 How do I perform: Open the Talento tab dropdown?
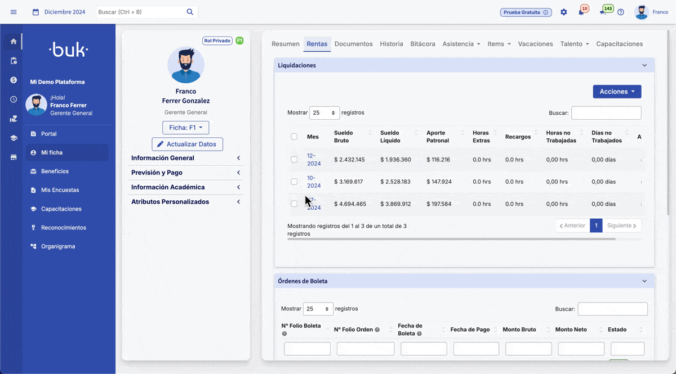(575, 44)
